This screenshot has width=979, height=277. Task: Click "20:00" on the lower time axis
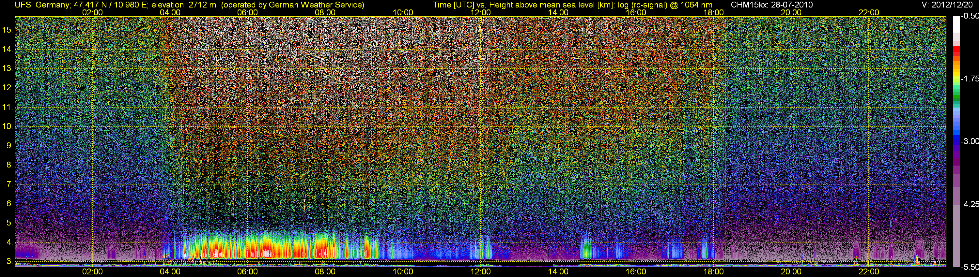[791, 272]
